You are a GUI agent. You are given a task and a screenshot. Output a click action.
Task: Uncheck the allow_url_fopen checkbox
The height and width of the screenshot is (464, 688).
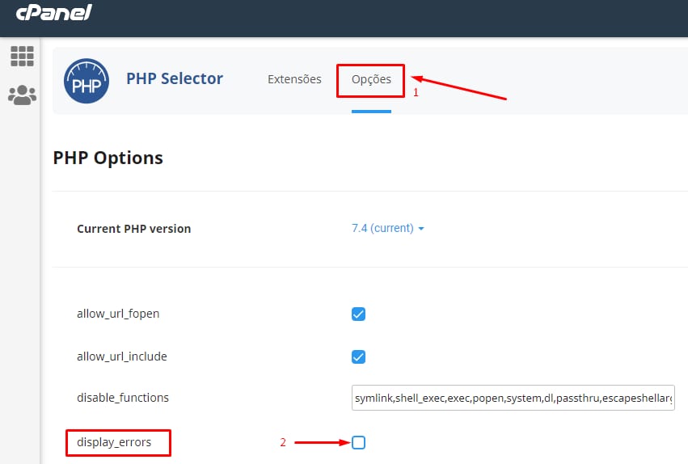pyautogui.click(x=359, y=314)
